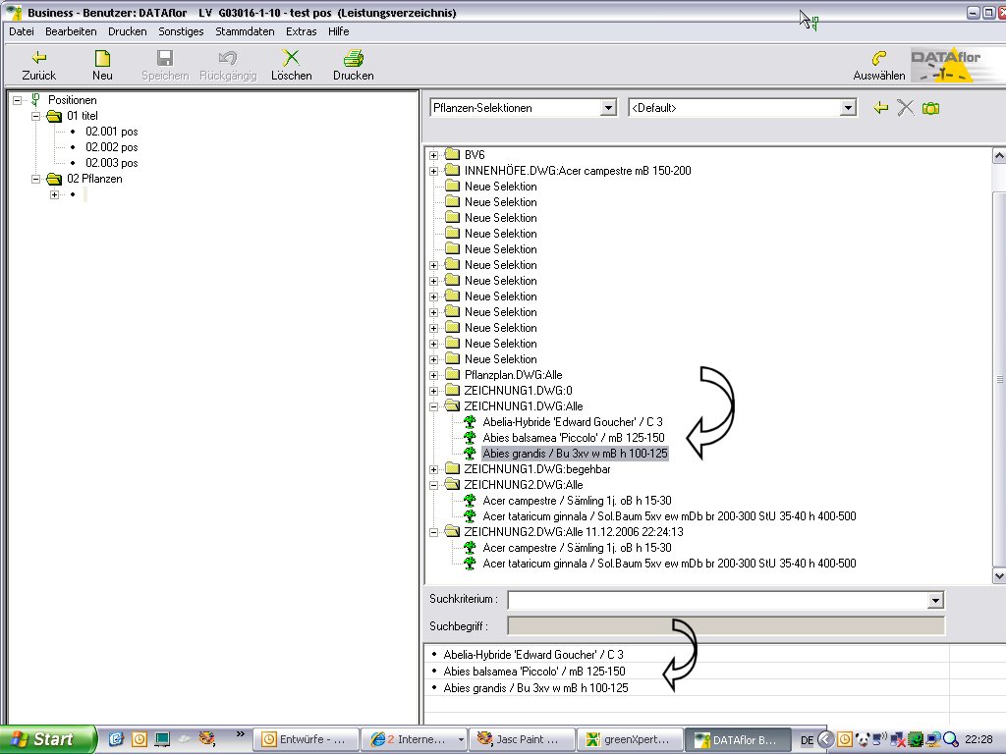The height and width of the screenshot is (754, 1006).
Task: Open the Pflanzen-Selektionen dropdown
Action: click(x=609, y=108)
